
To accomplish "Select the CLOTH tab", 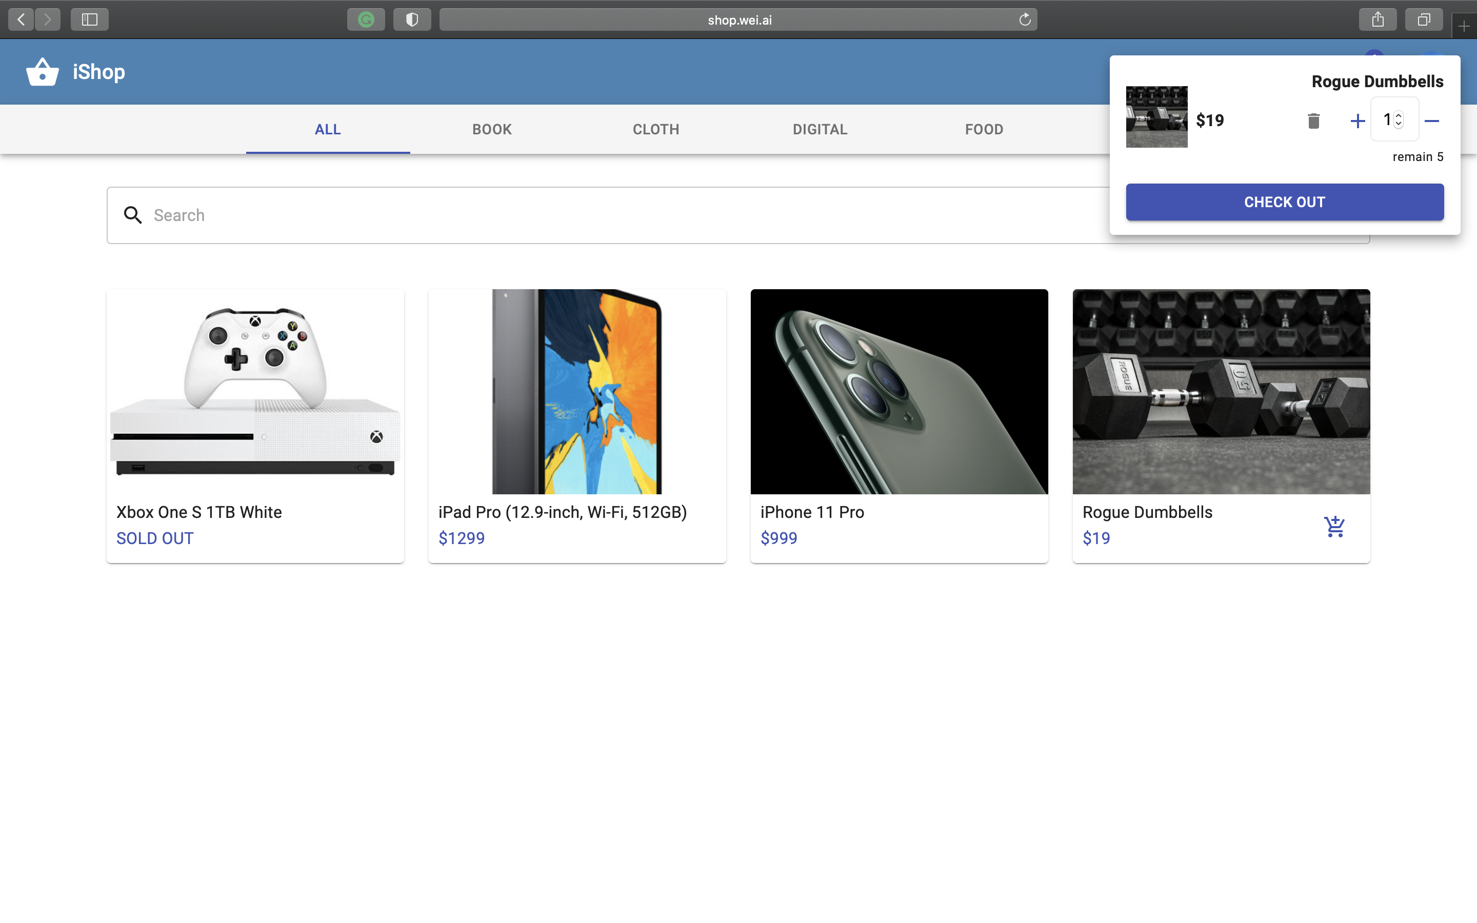I will (655, 130).
